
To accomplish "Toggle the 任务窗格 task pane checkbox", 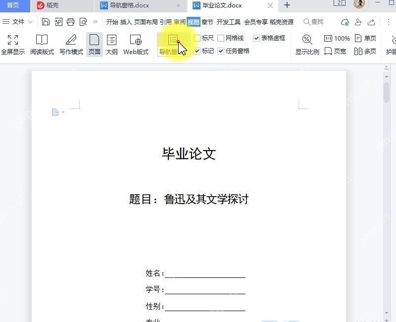I will click(221, 51).
